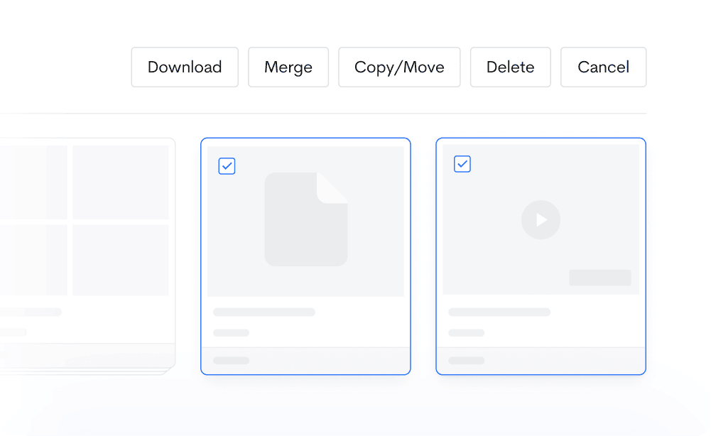Open the stacked album's top-right thumbnail tile
Screen dimensions: 711x436
click(x=121, y=182)
